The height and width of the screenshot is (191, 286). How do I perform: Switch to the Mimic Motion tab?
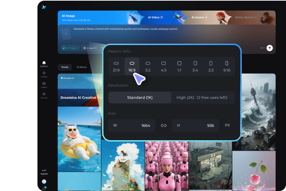(246, 17)
